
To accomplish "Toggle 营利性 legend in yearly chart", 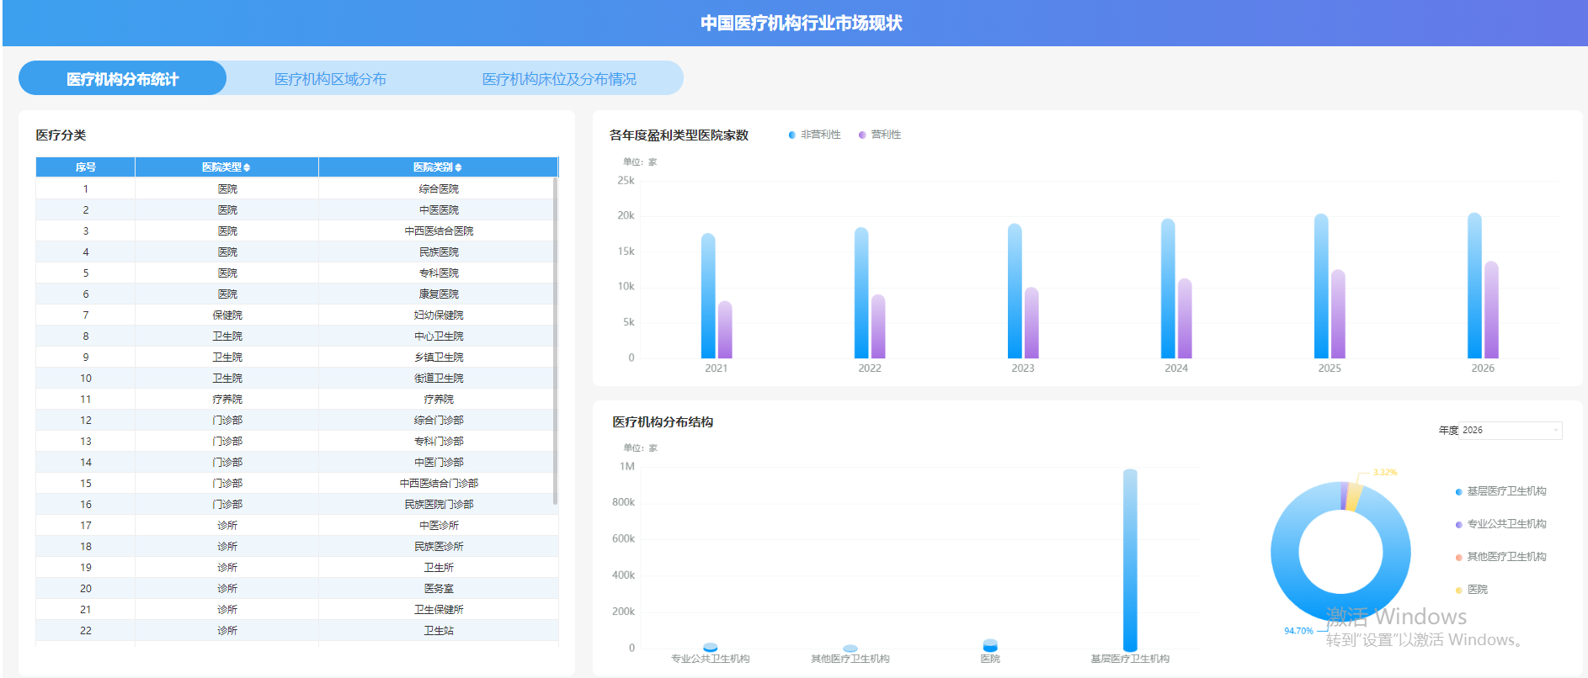I will 880,135.
